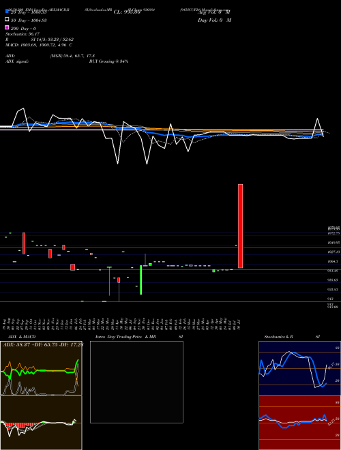Click the 981.48 price axis label

pos(333,271)
